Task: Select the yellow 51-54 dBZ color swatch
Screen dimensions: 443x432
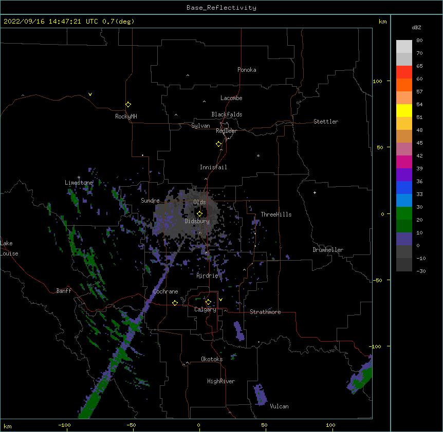Action: coord(404,110)
